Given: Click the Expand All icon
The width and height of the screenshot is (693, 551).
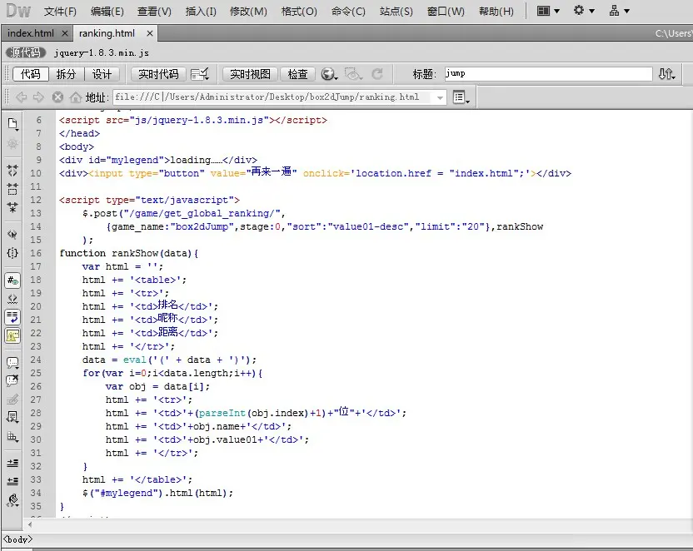Looking at the screenshot, I should tap(12, 207).
